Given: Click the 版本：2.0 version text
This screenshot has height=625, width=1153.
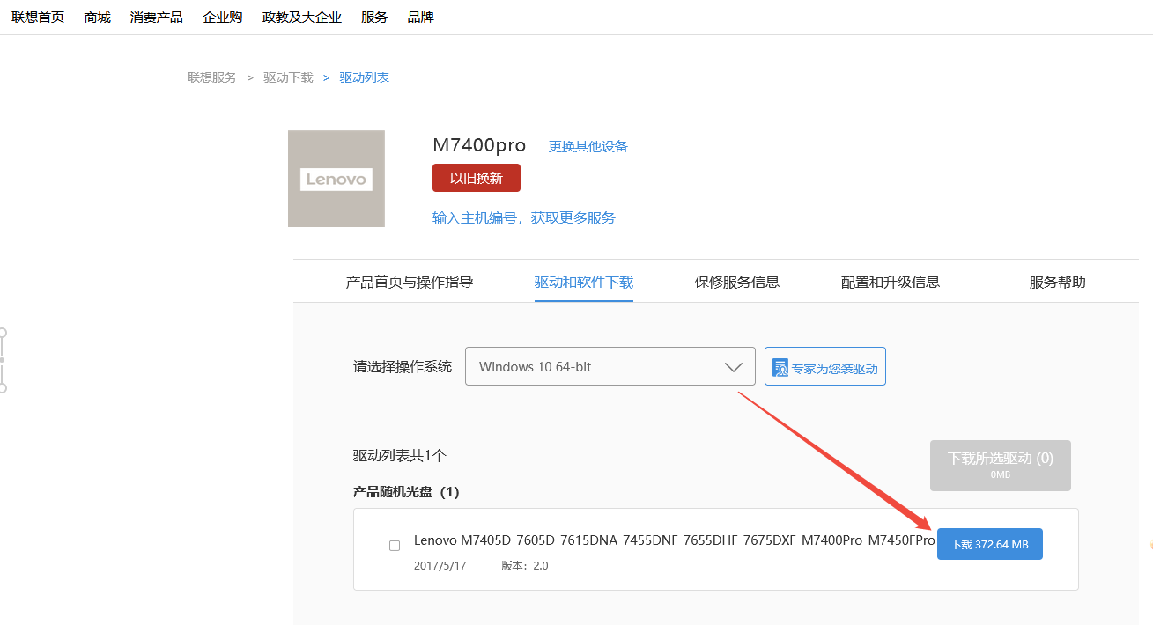Looking at the screenshot, I should (x=525, y=566).
